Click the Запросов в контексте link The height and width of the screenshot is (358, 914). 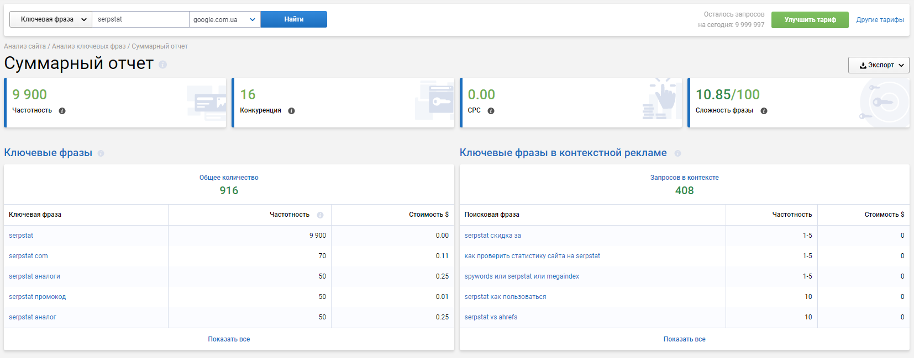pos(685,178)
